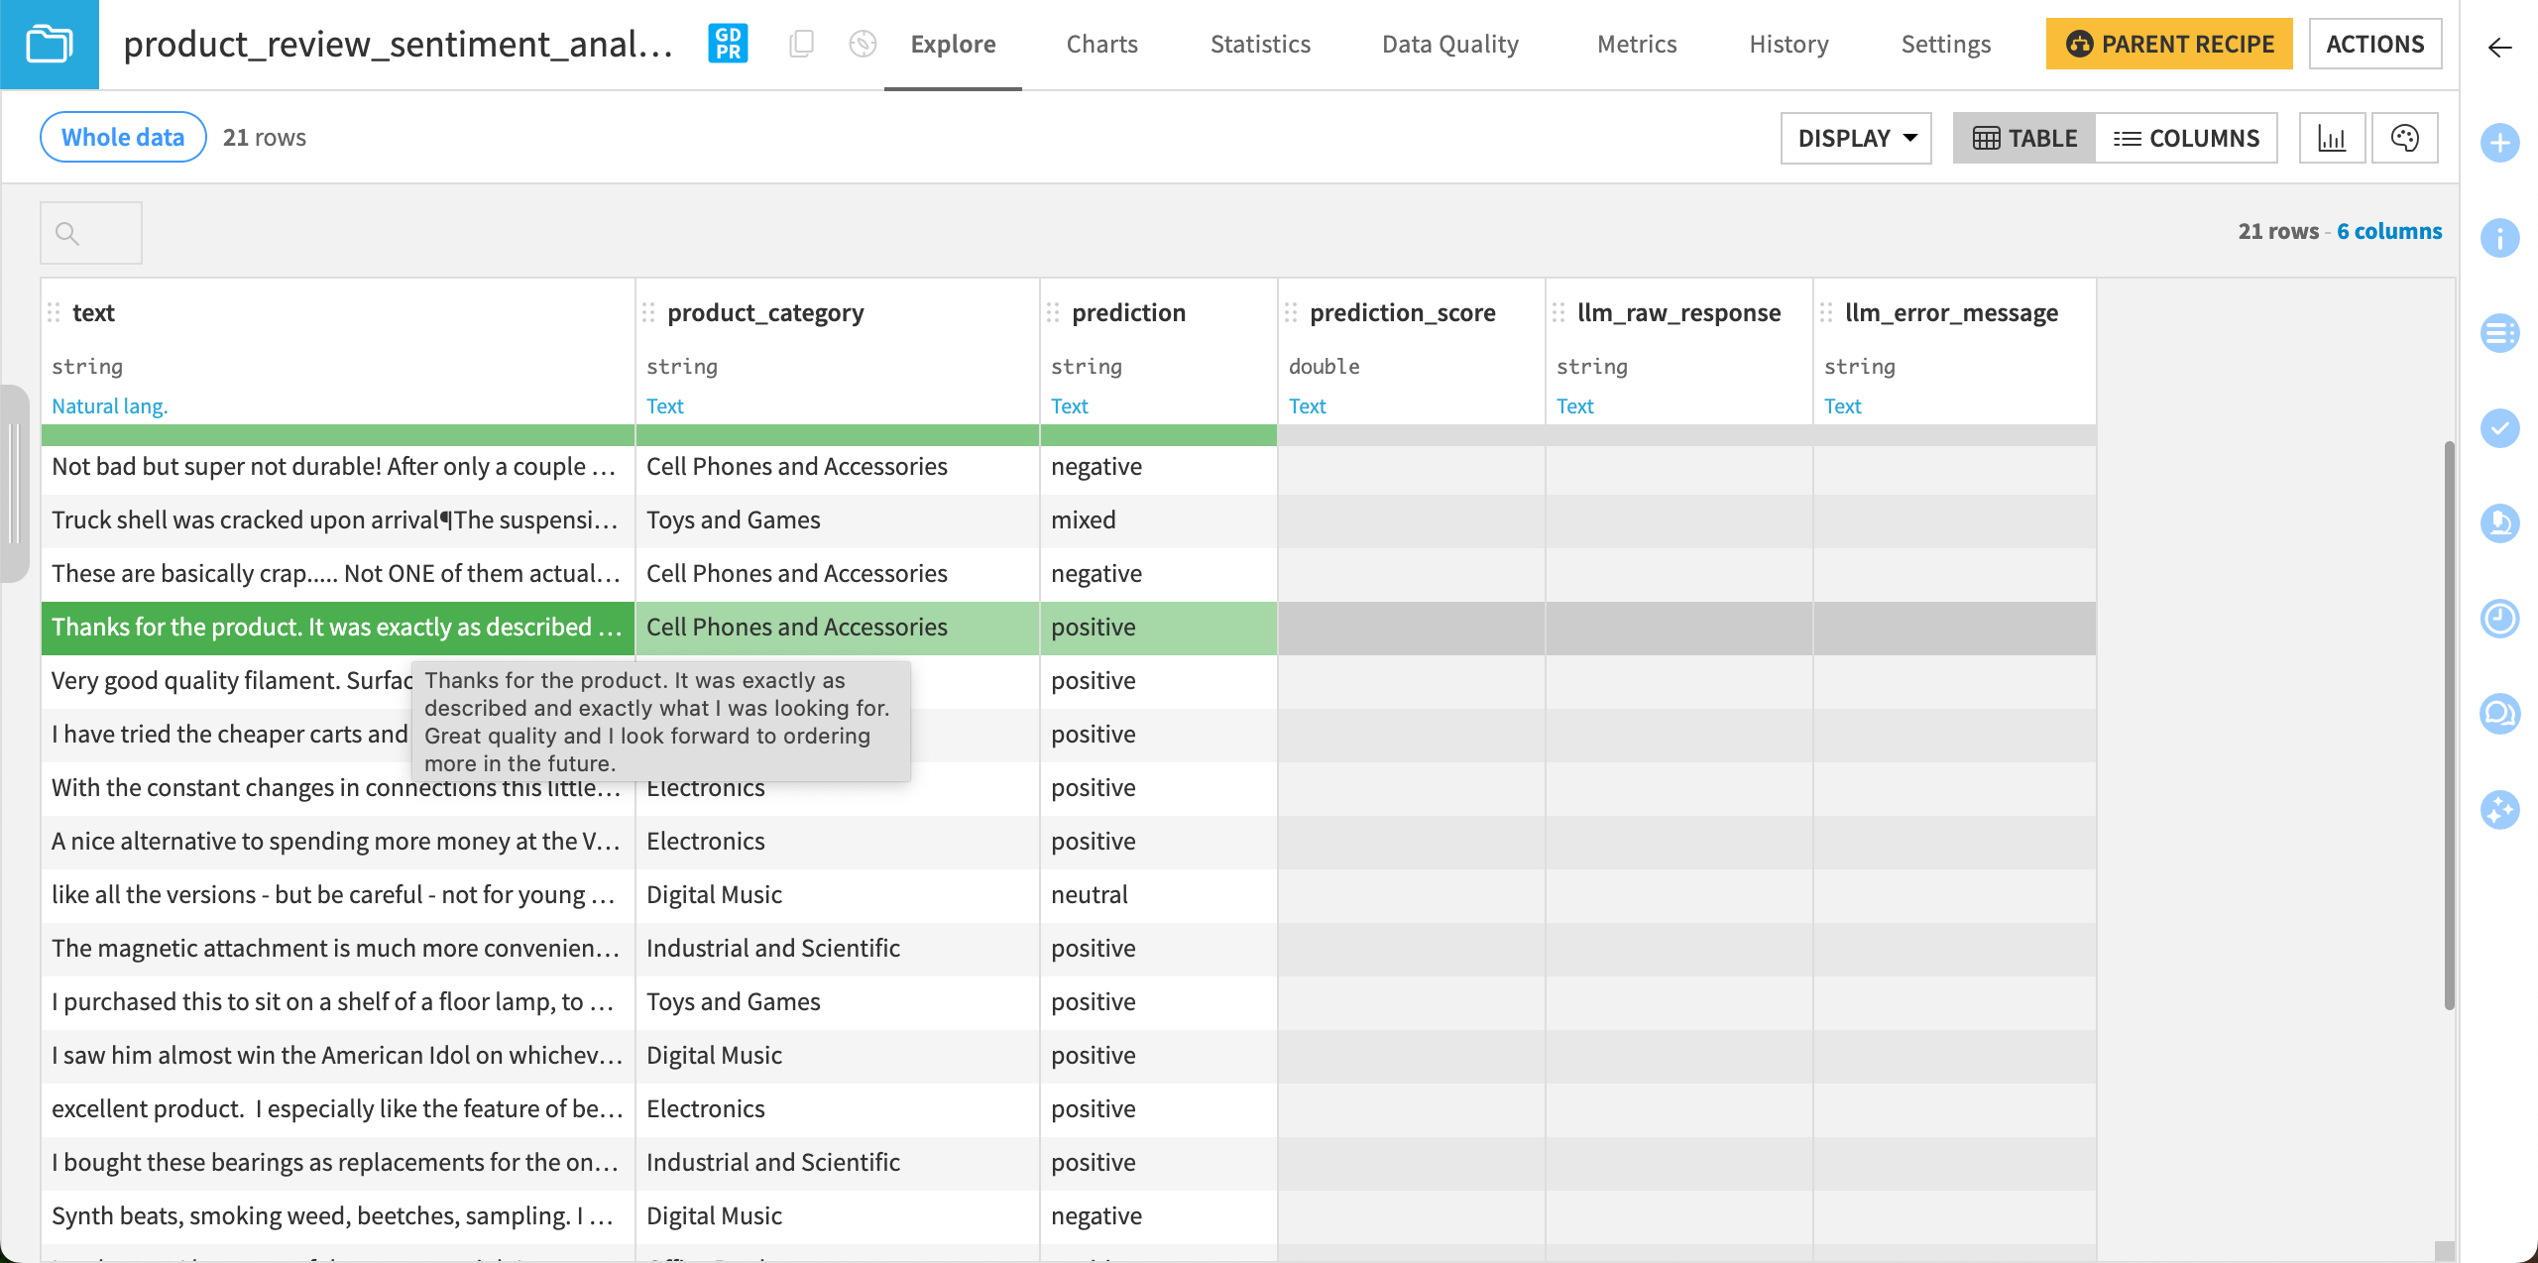Click drag handle of llm_raw_response column
The width and height of the screenshot is (2538, 1263).
click(x=1558, y=313)
